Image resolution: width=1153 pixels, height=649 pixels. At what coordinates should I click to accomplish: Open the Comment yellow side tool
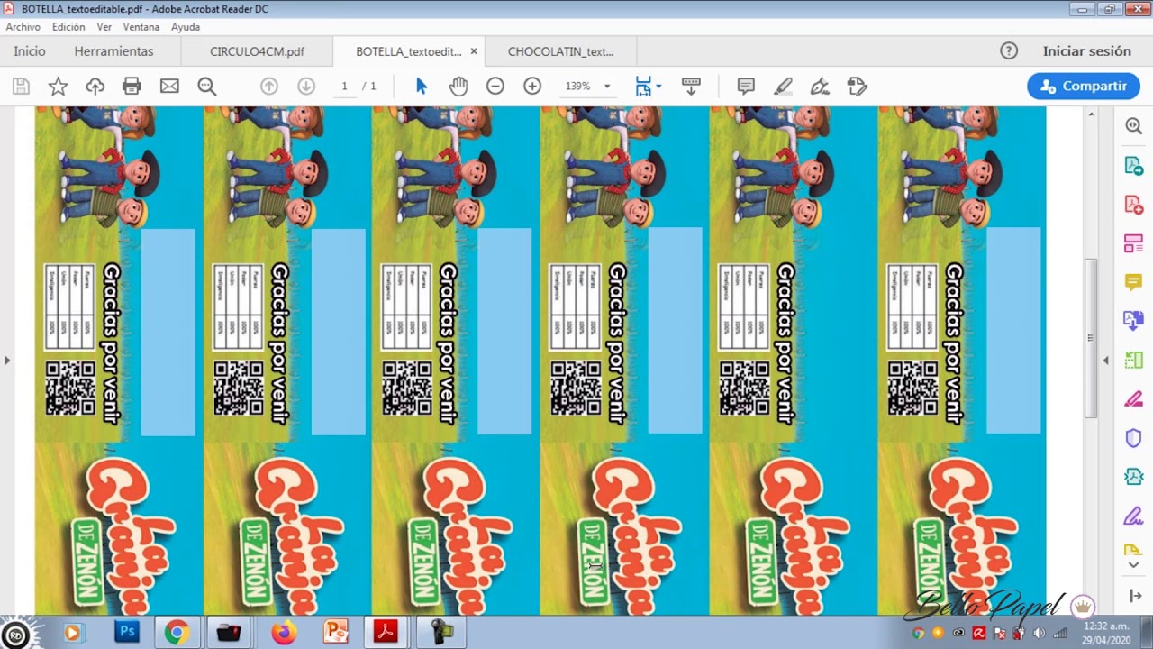(1133, 282)
